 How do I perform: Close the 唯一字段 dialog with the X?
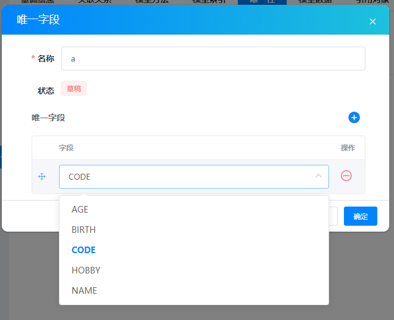tap(373, 21)
